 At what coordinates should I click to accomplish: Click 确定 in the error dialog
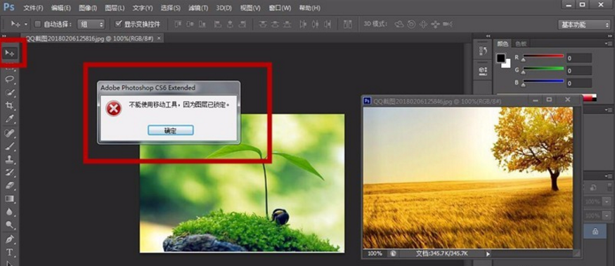pos(170,131)
